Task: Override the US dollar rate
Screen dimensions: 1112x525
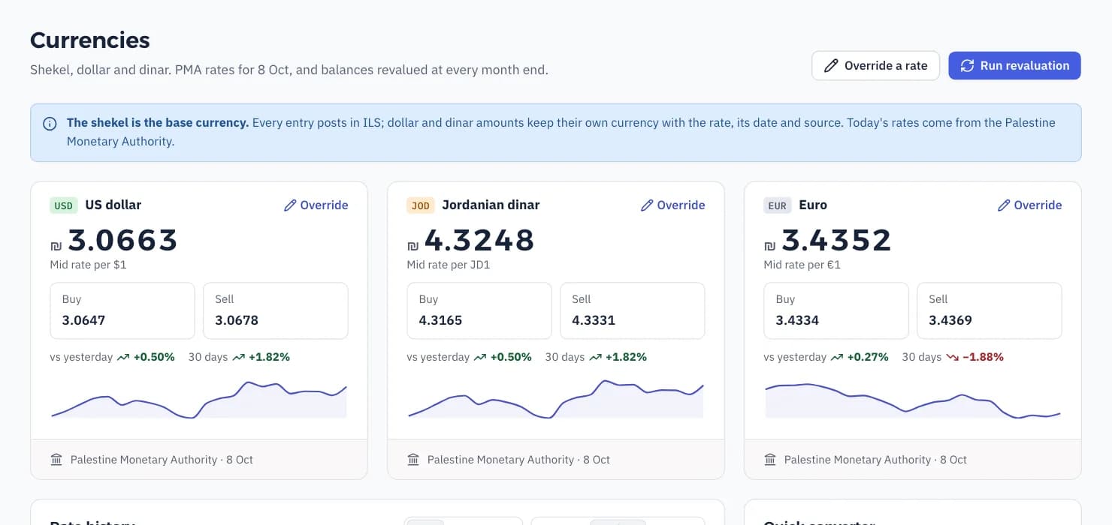Action: tap(316, 205)
